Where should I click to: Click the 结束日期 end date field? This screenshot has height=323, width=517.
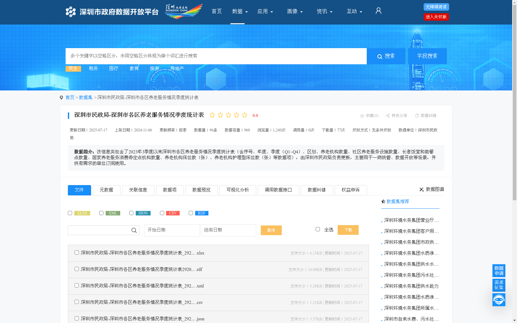click(x=228, y=230)
